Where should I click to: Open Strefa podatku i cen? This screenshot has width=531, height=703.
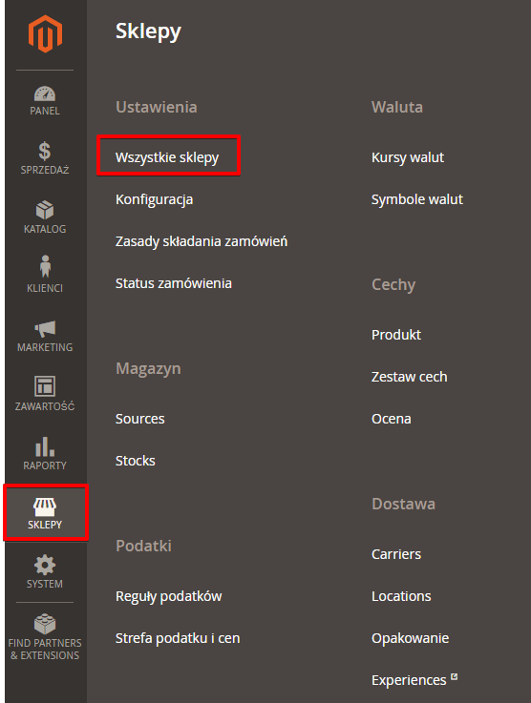tap(178, 638)
